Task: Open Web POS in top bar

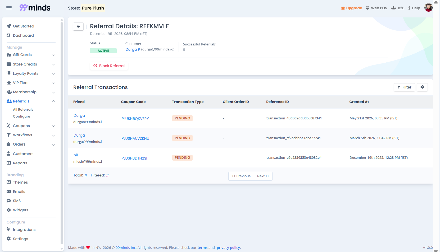Action: tap(376, 8)
